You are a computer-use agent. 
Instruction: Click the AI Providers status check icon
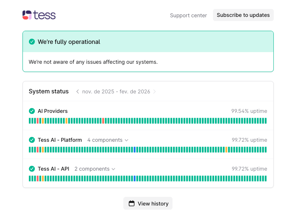tap(32, 111)
